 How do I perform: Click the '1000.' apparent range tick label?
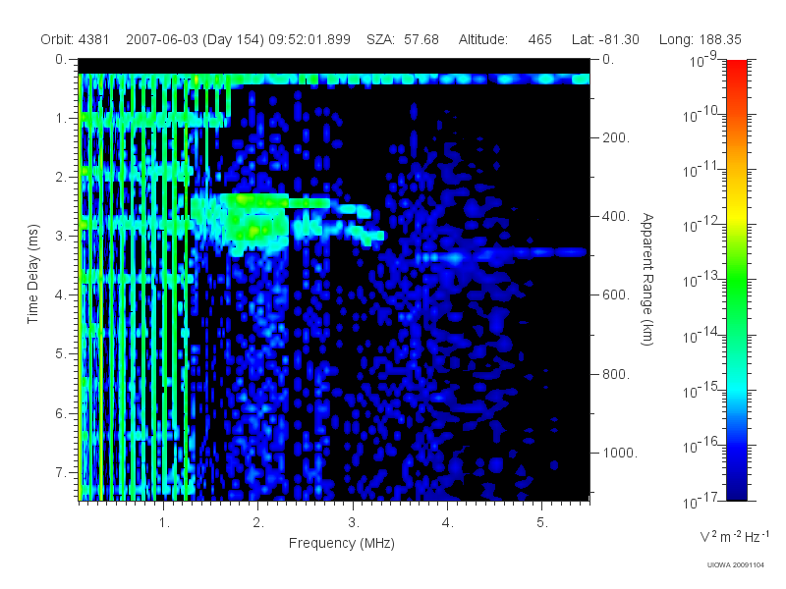pyautogui.click(x=620, y=453)
